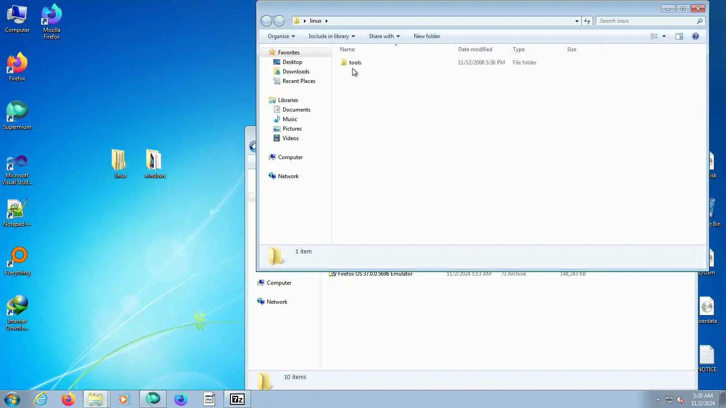The height and width of the screenshot is (408, 726).
Task: Expand the root breadcrumb arrow before linux
Action: point(304,21)
